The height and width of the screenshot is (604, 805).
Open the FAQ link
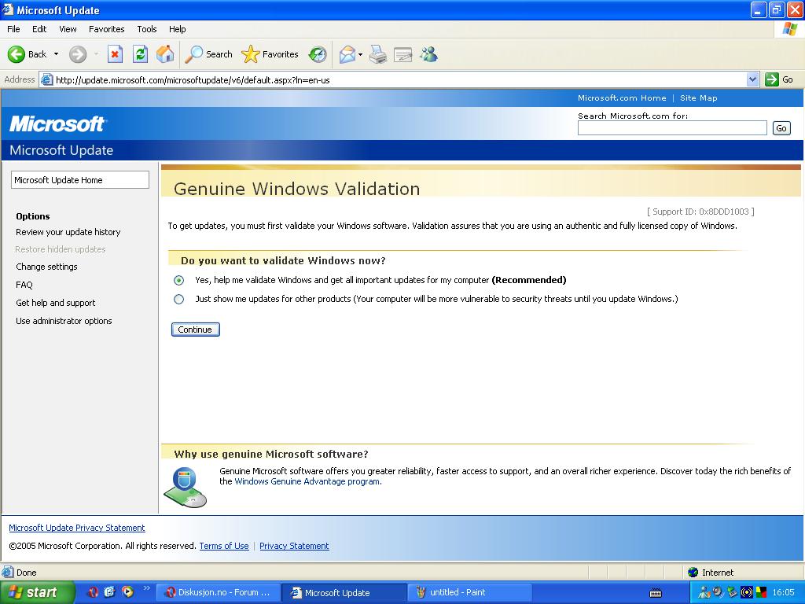pos(24,285)
